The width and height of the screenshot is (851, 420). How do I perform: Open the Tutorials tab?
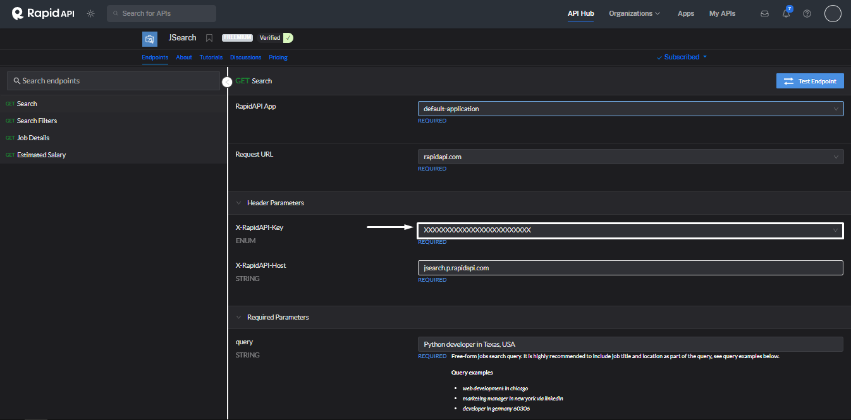211,57
